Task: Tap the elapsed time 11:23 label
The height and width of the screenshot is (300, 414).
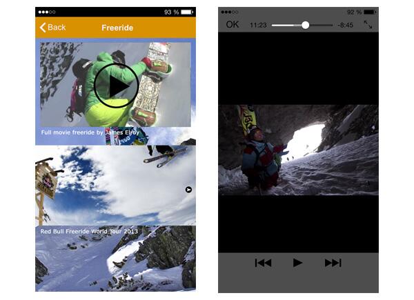Action: point(258,25)
